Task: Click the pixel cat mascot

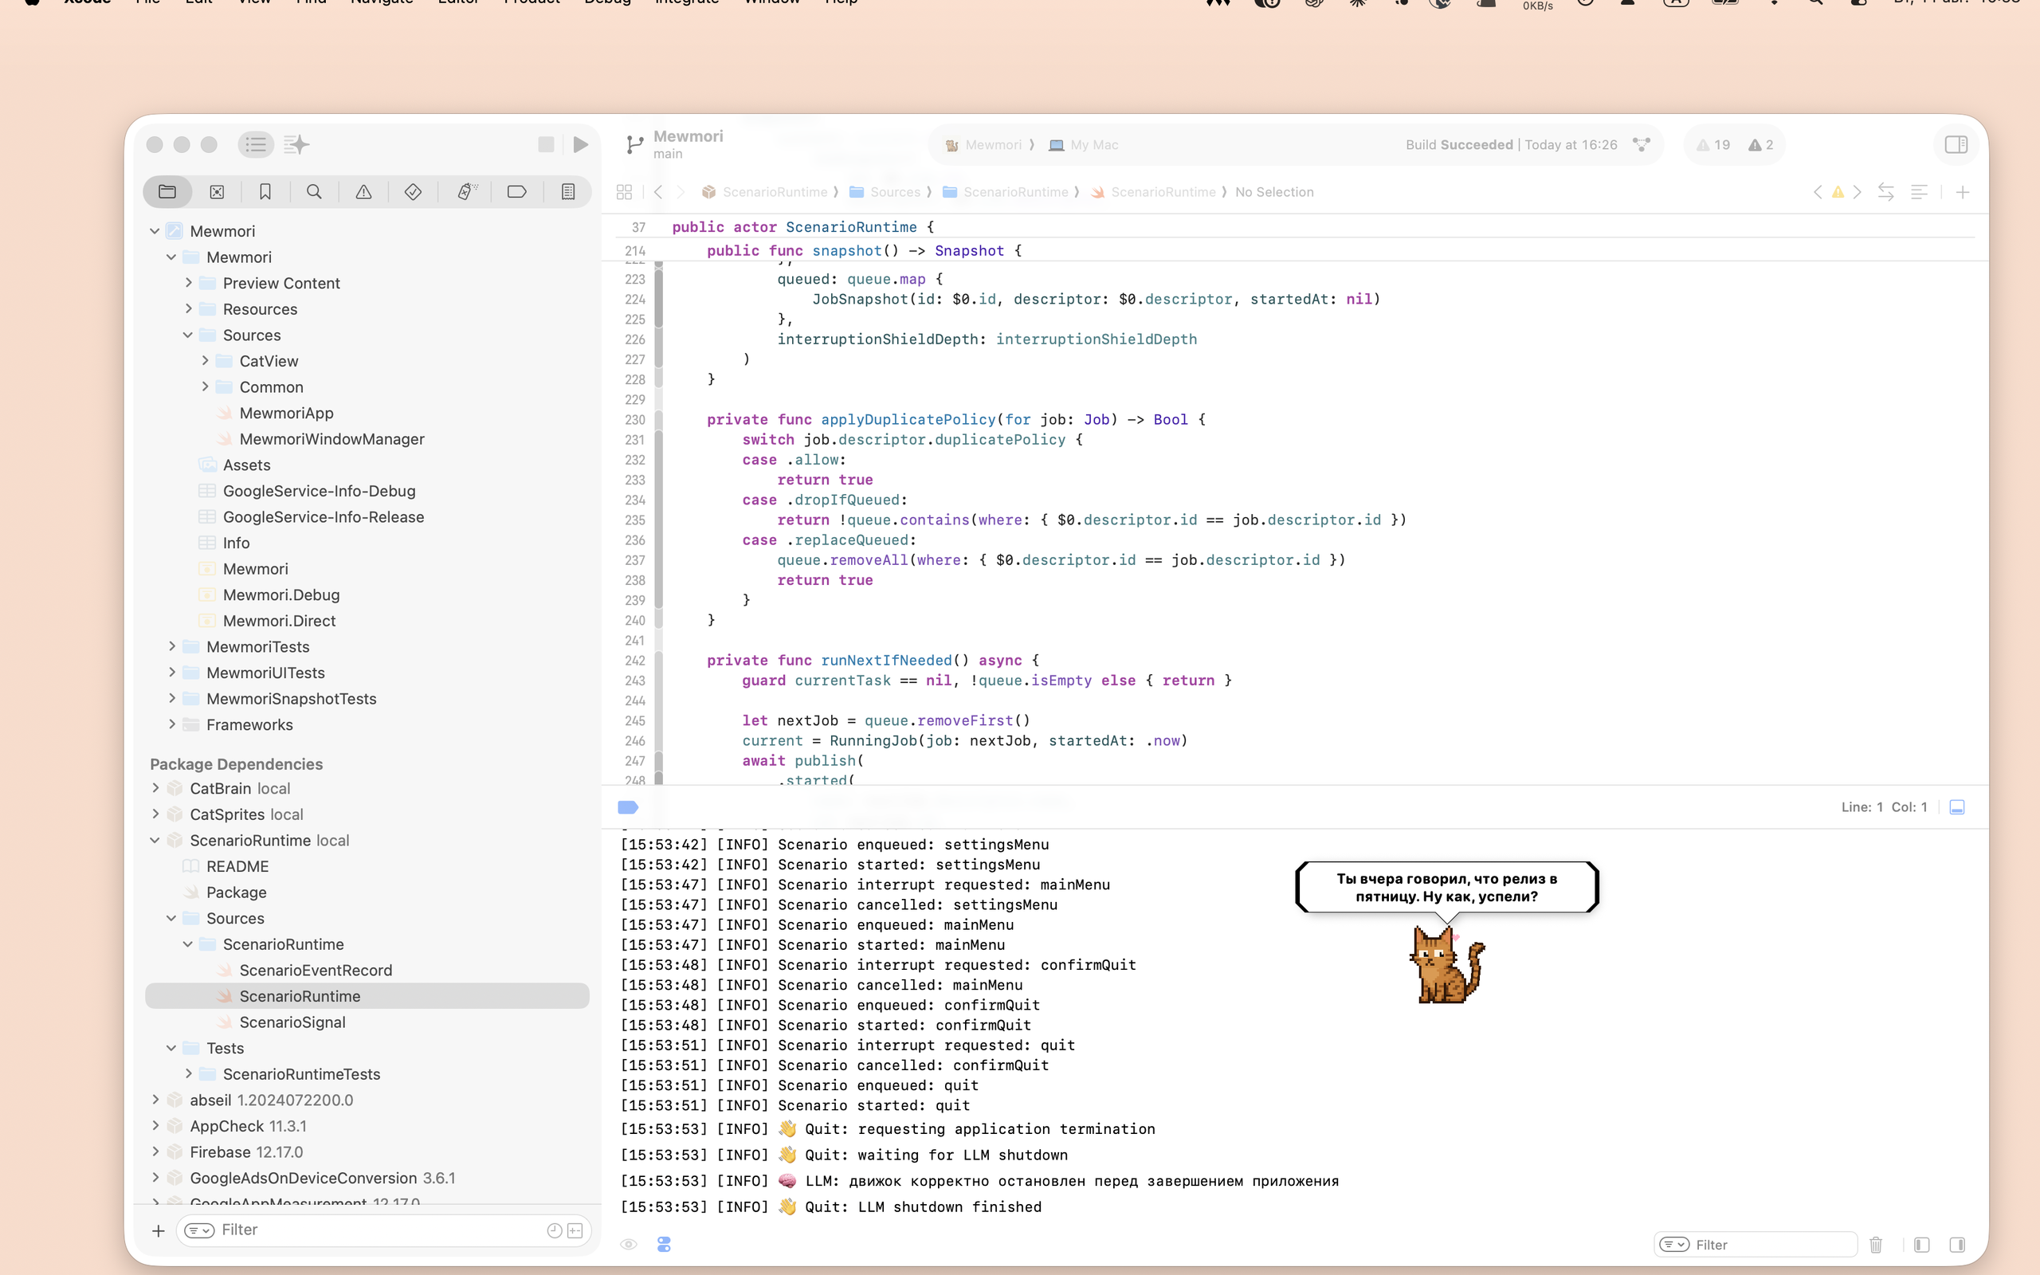Action: pyautogui.click(x=1446, y=964)
